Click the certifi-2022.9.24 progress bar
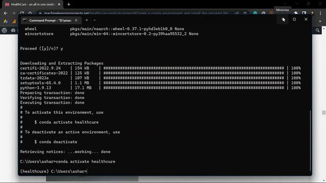The image size is (326, 183). click(x=194, y=68)
